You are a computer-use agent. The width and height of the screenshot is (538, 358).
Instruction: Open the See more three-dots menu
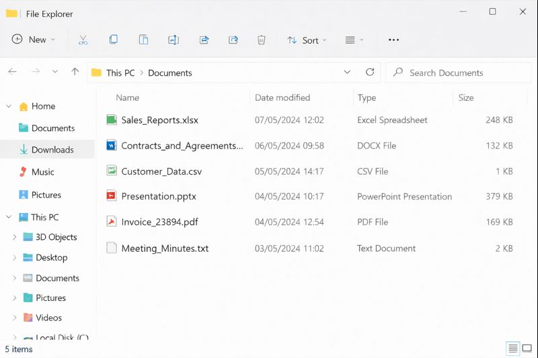point(394,40)
